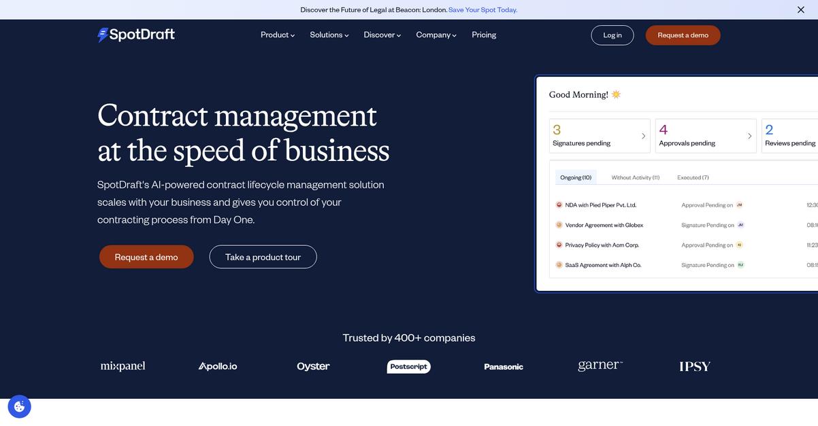Click the JM avatar beside Vendor Agreement with Globex
The height and width of the screenshot is (426, 818).
click(x=741, y=225)
